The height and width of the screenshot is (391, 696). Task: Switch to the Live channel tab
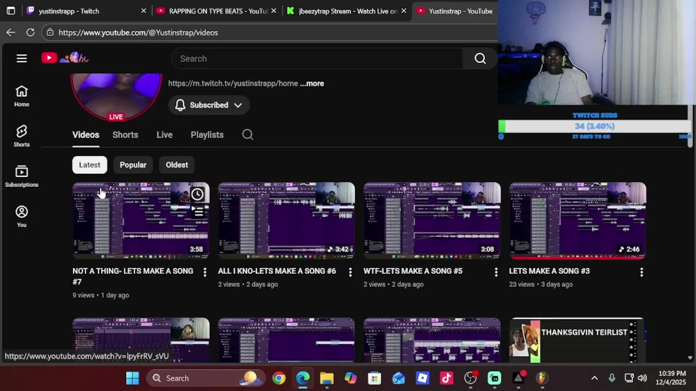(164, 135)
